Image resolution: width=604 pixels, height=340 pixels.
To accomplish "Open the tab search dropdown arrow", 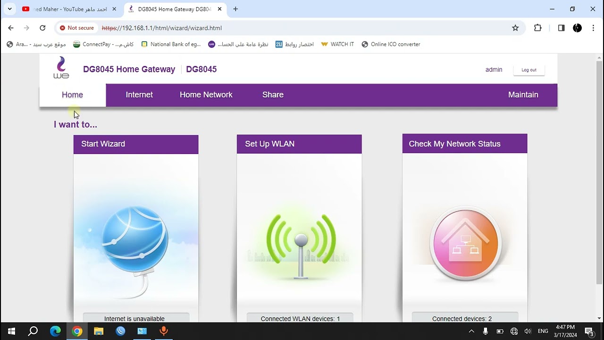I will [x=9, y=9].
